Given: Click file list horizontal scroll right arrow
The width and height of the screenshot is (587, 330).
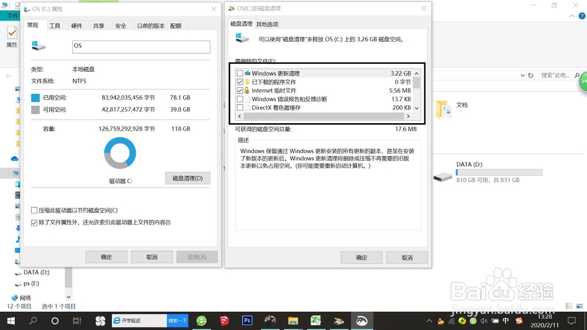Looking at the screenshot, I should point(408,116).
